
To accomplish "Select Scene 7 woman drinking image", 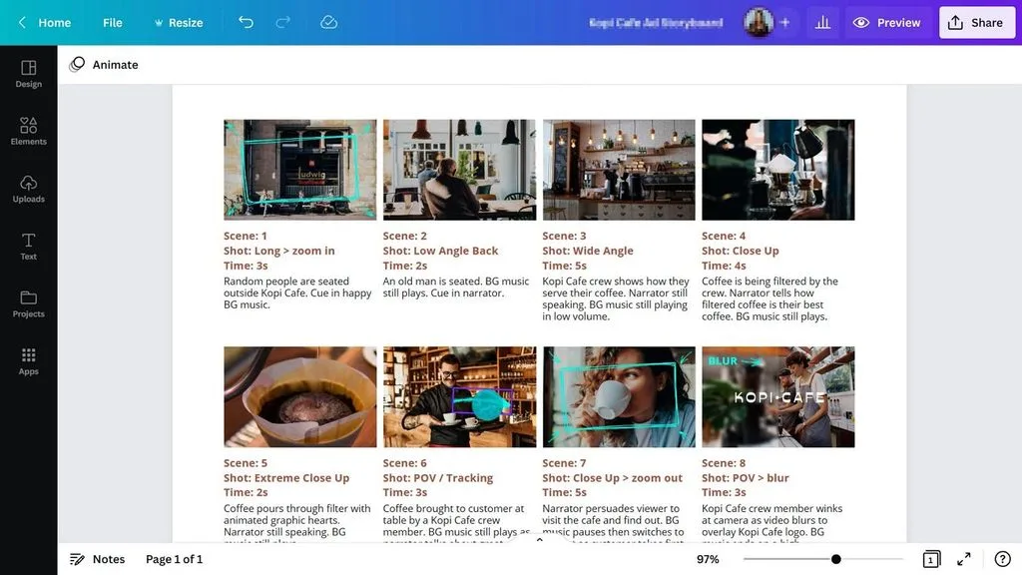I will pyautogui.click(x=619, y=397).
